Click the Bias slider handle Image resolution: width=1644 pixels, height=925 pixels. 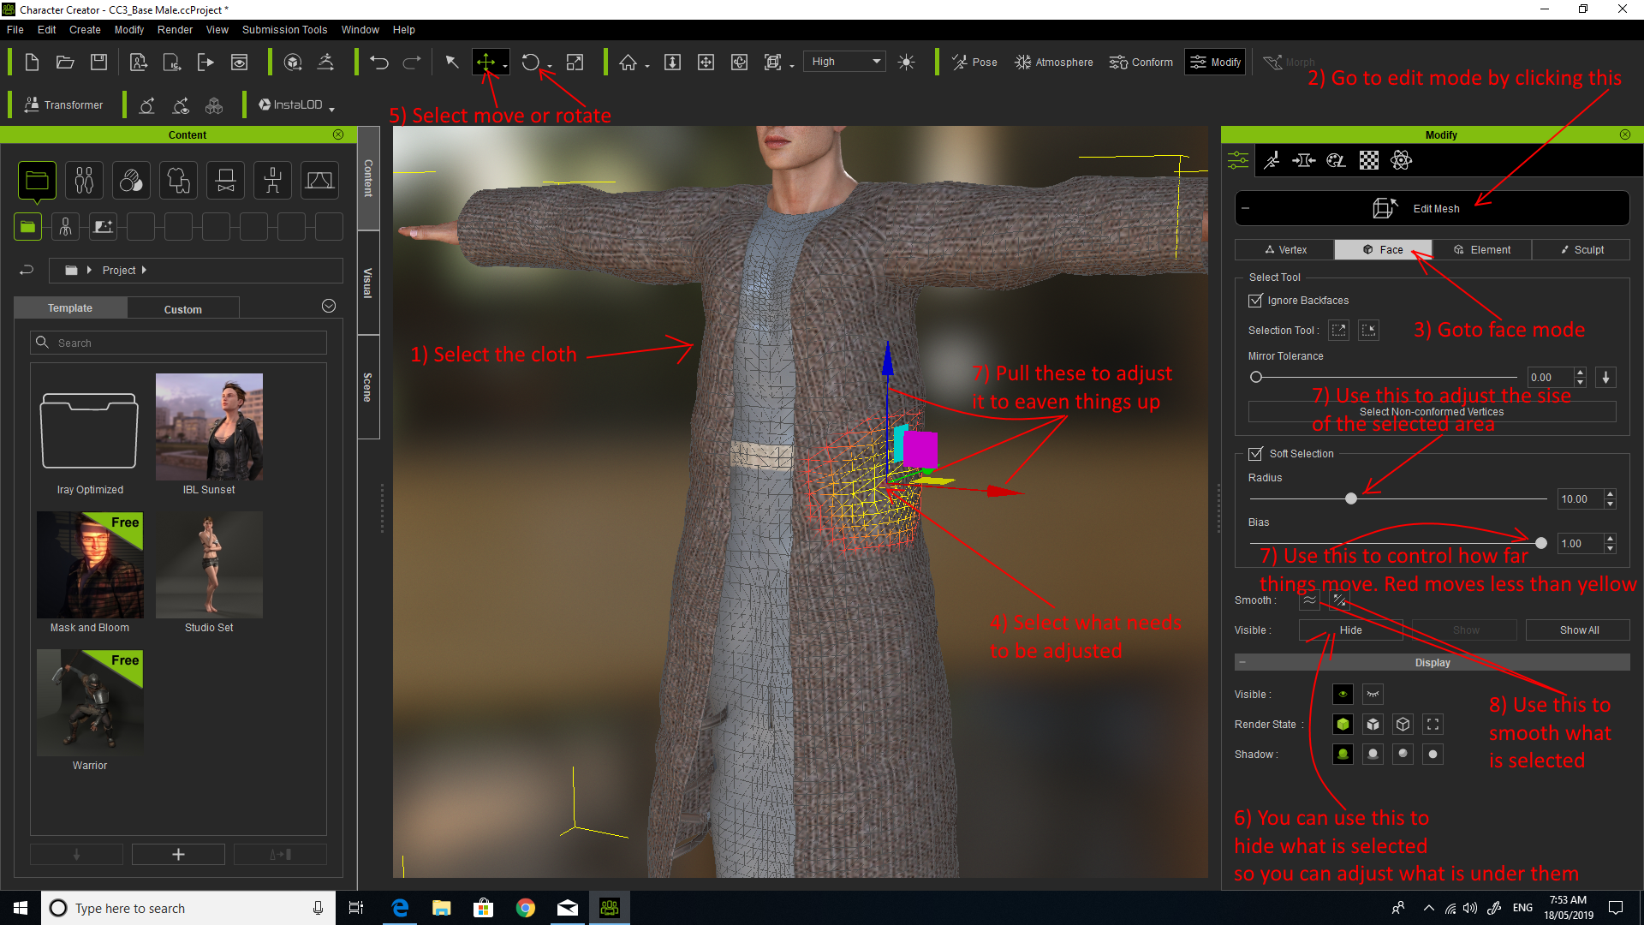[1541, 544]
